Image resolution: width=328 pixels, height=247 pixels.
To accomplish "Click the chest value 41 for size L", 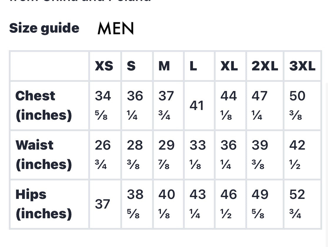I will pos(197,106).
